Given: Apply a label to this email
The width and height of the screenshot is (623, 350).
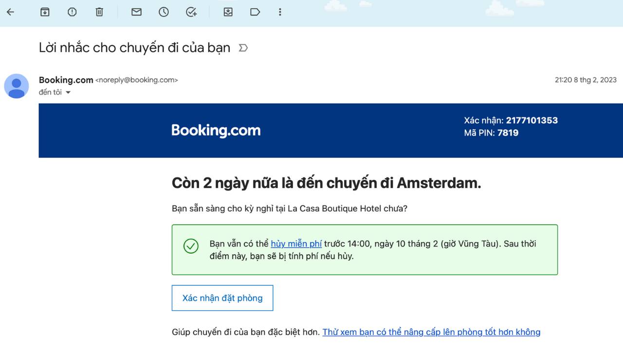Looking at the screenshot, I should [x=255, y=12].
